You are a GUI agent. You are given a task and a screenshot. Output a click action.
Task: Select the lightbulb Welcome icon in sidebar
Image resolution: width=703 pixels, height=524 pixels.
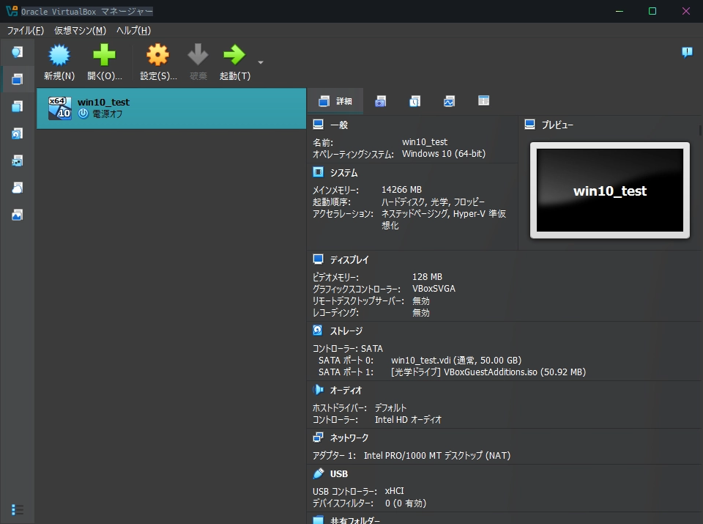(x=17, y=52)
